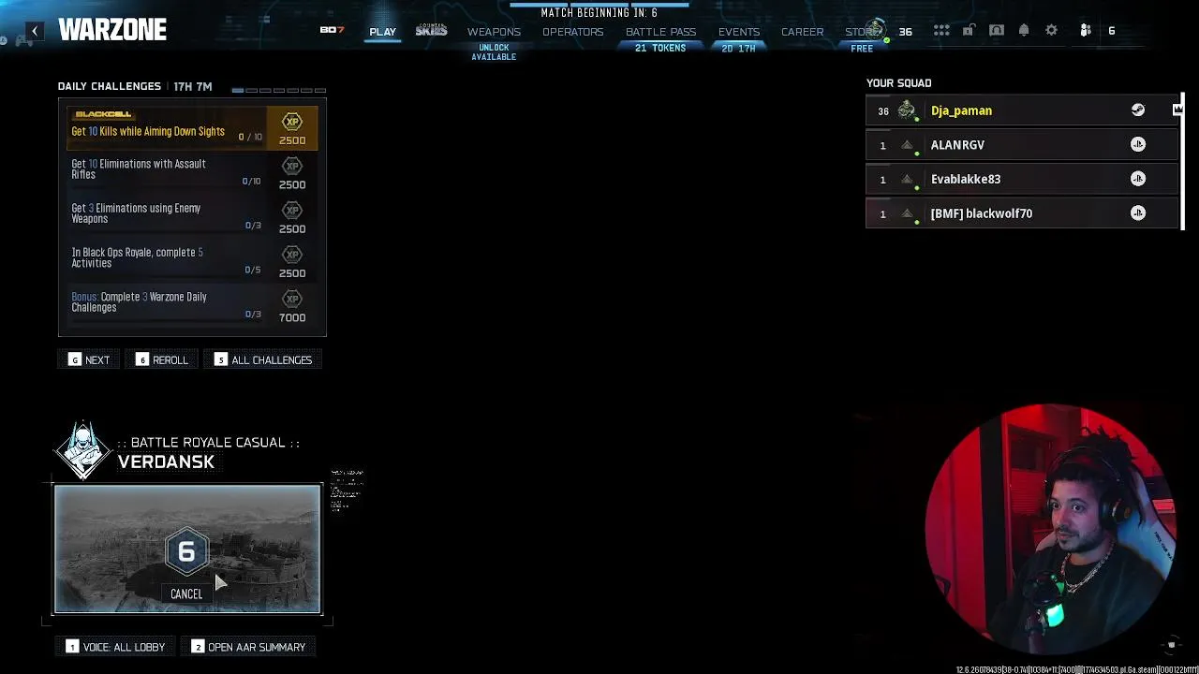The image size is (1199, 674).
Task: Click Steam platform icon beside Dja_paman
Action: [1138, 110]
